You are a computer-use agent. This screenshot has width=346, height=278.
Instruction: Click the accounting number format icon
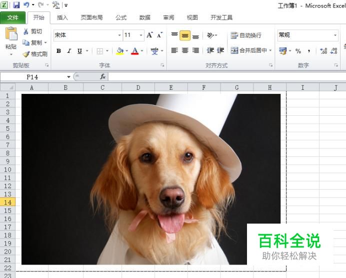[283, 51]
